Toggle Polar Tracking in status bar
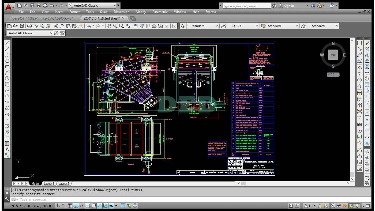 (82, 206)
